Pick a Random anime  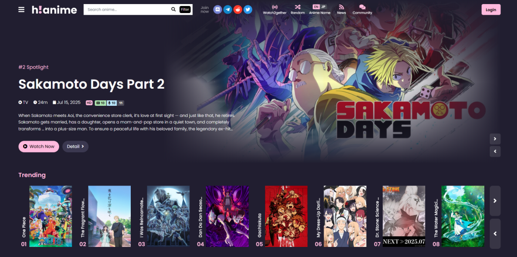[x=298, y=9]
